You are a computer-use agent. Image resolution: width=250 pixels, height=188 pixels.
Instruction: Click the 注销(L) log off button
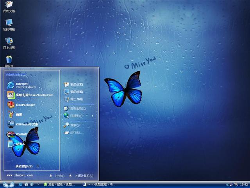pos(57,176)
